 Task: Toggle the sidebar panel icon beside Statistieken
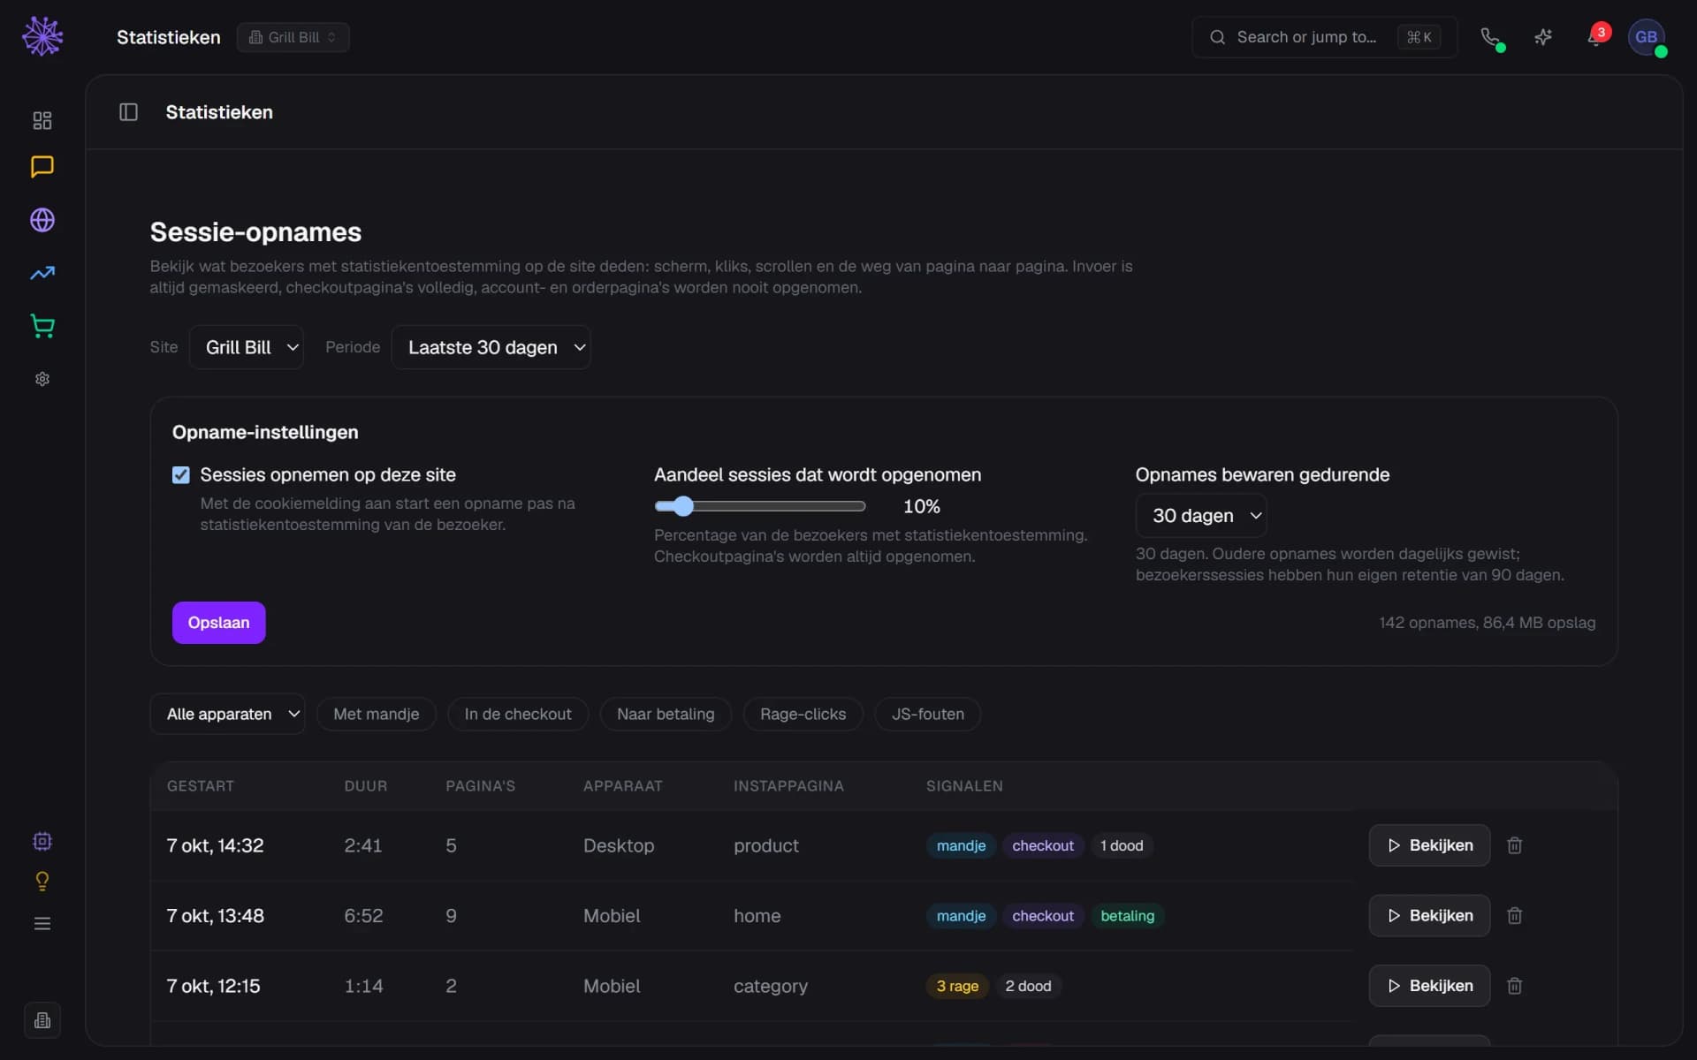coord(128,112)
